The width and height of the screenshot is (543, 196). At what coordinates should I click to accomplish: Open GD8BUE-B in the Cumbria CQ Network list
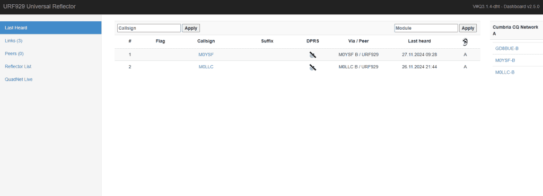click(x=507, y=48)
